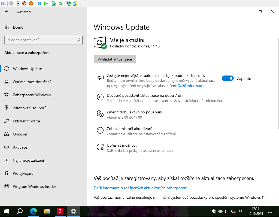Open Další informace link next to toggle
This screenshot has width=279, height=217.
tap(190, 86)
